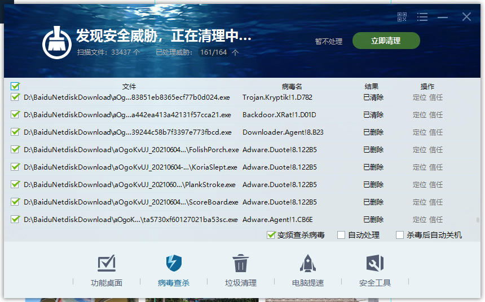This screenshot has height=302, width=485.
Task: Uncheck the Downloader.Agent!8.B23 row checkbox
Action: click(x=15, y=132)
